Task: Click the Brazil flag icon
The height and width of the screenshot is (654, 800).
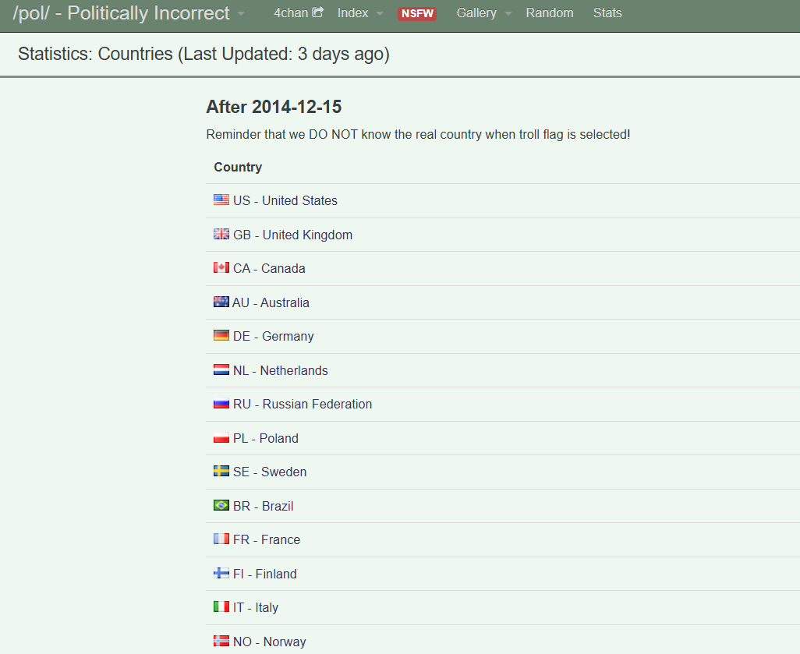Action: point(221,505)
